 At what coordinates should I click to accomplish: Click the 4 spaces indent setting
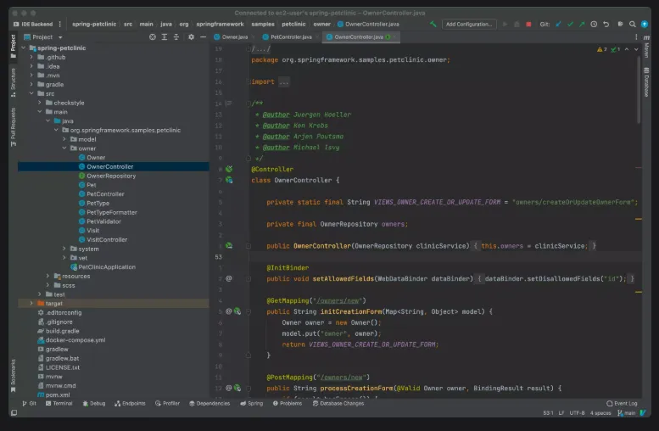(x=600, y=413)
